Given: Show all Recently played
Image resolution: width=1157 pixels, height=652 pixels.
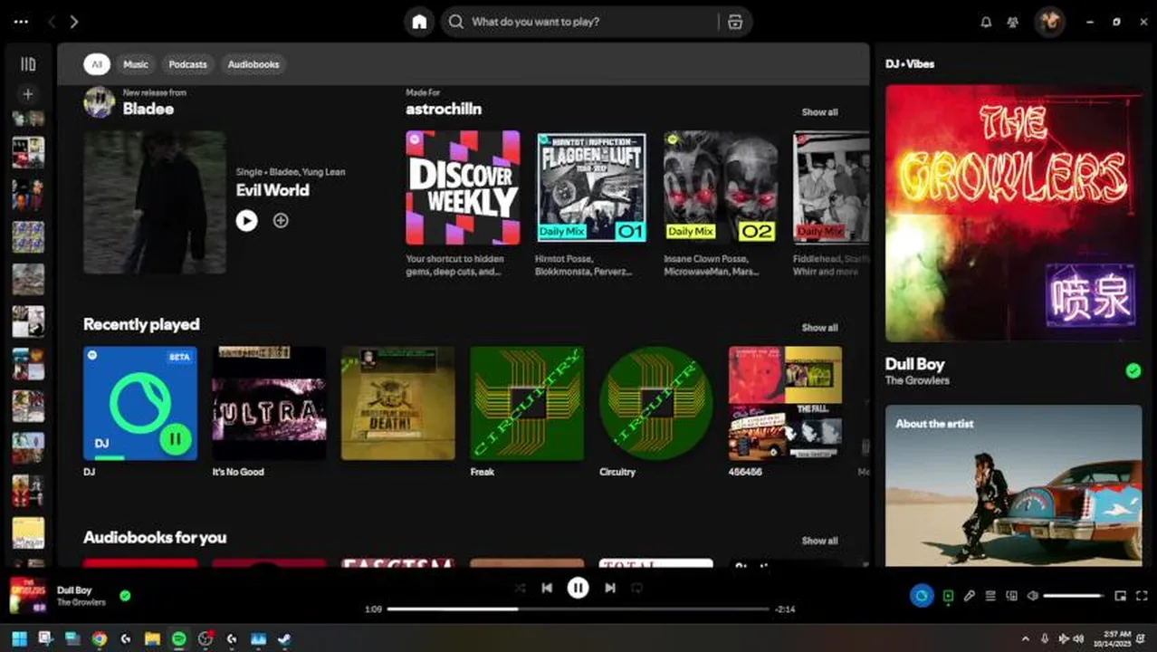Looking at the screenshot, I should coord(819,328).
